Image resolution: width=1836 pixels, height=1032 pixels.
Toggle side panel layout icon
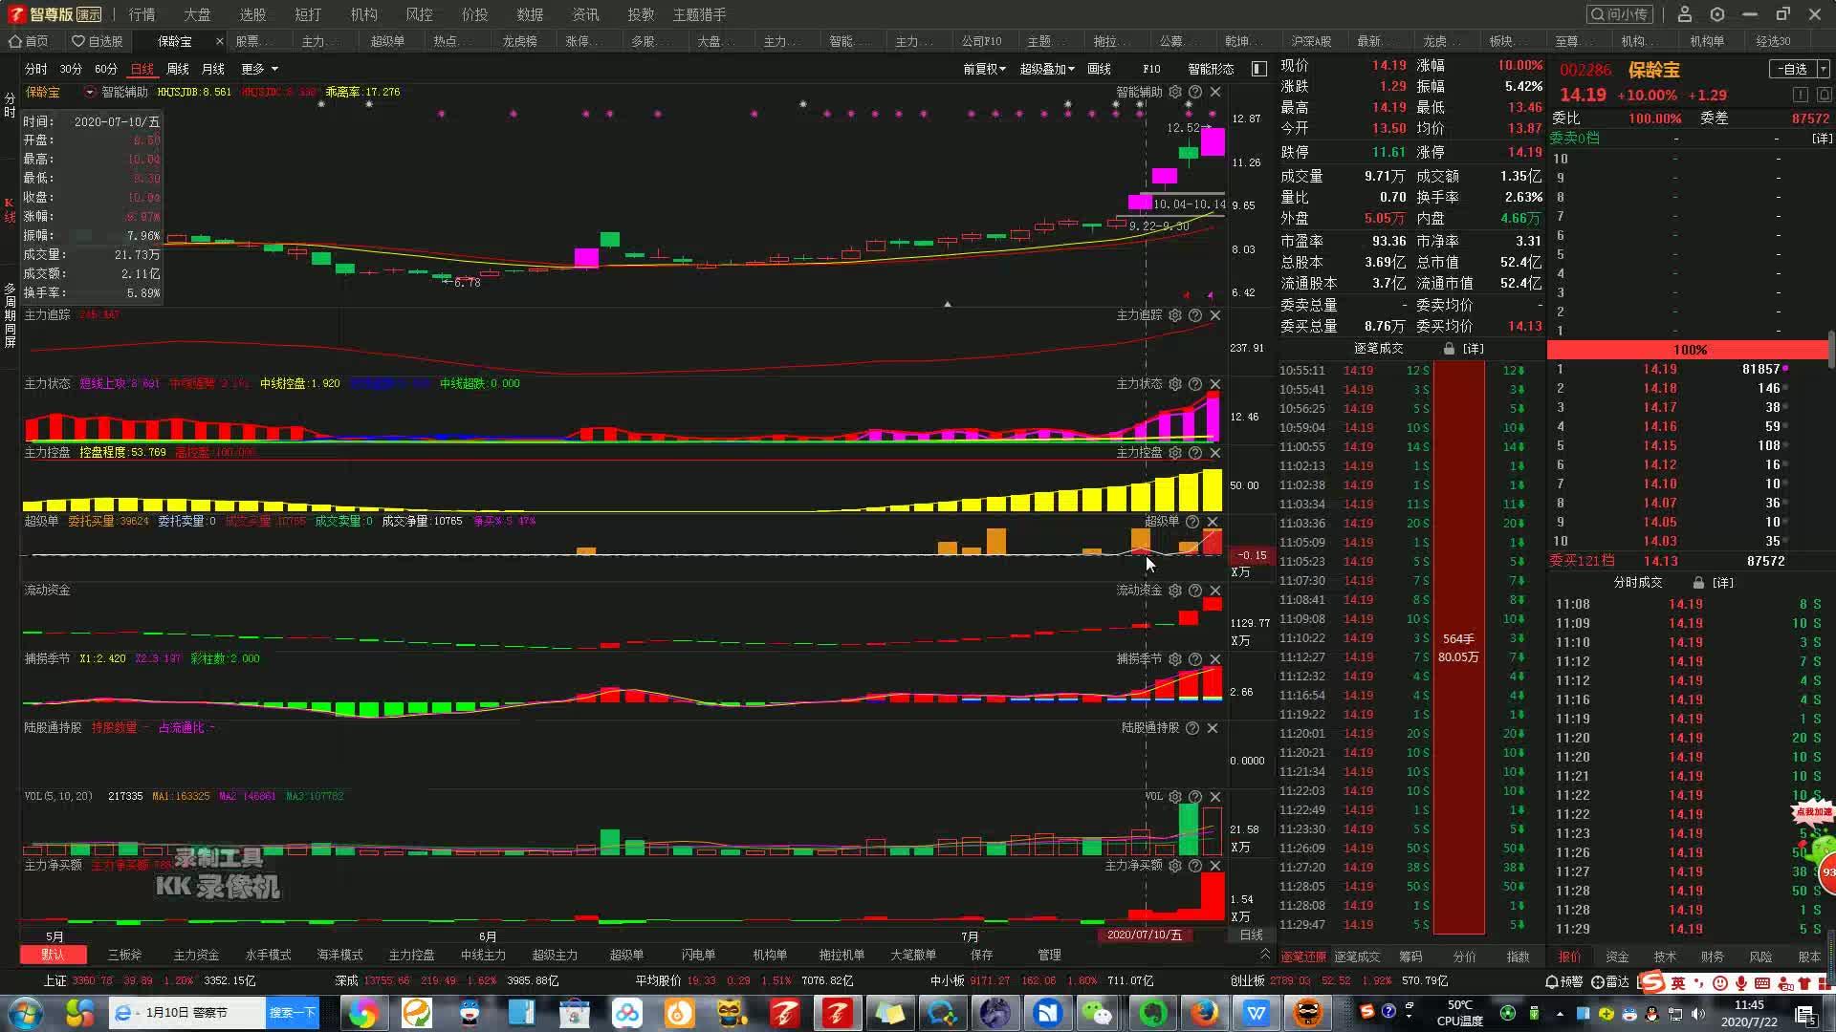(x=1259, y=69)
